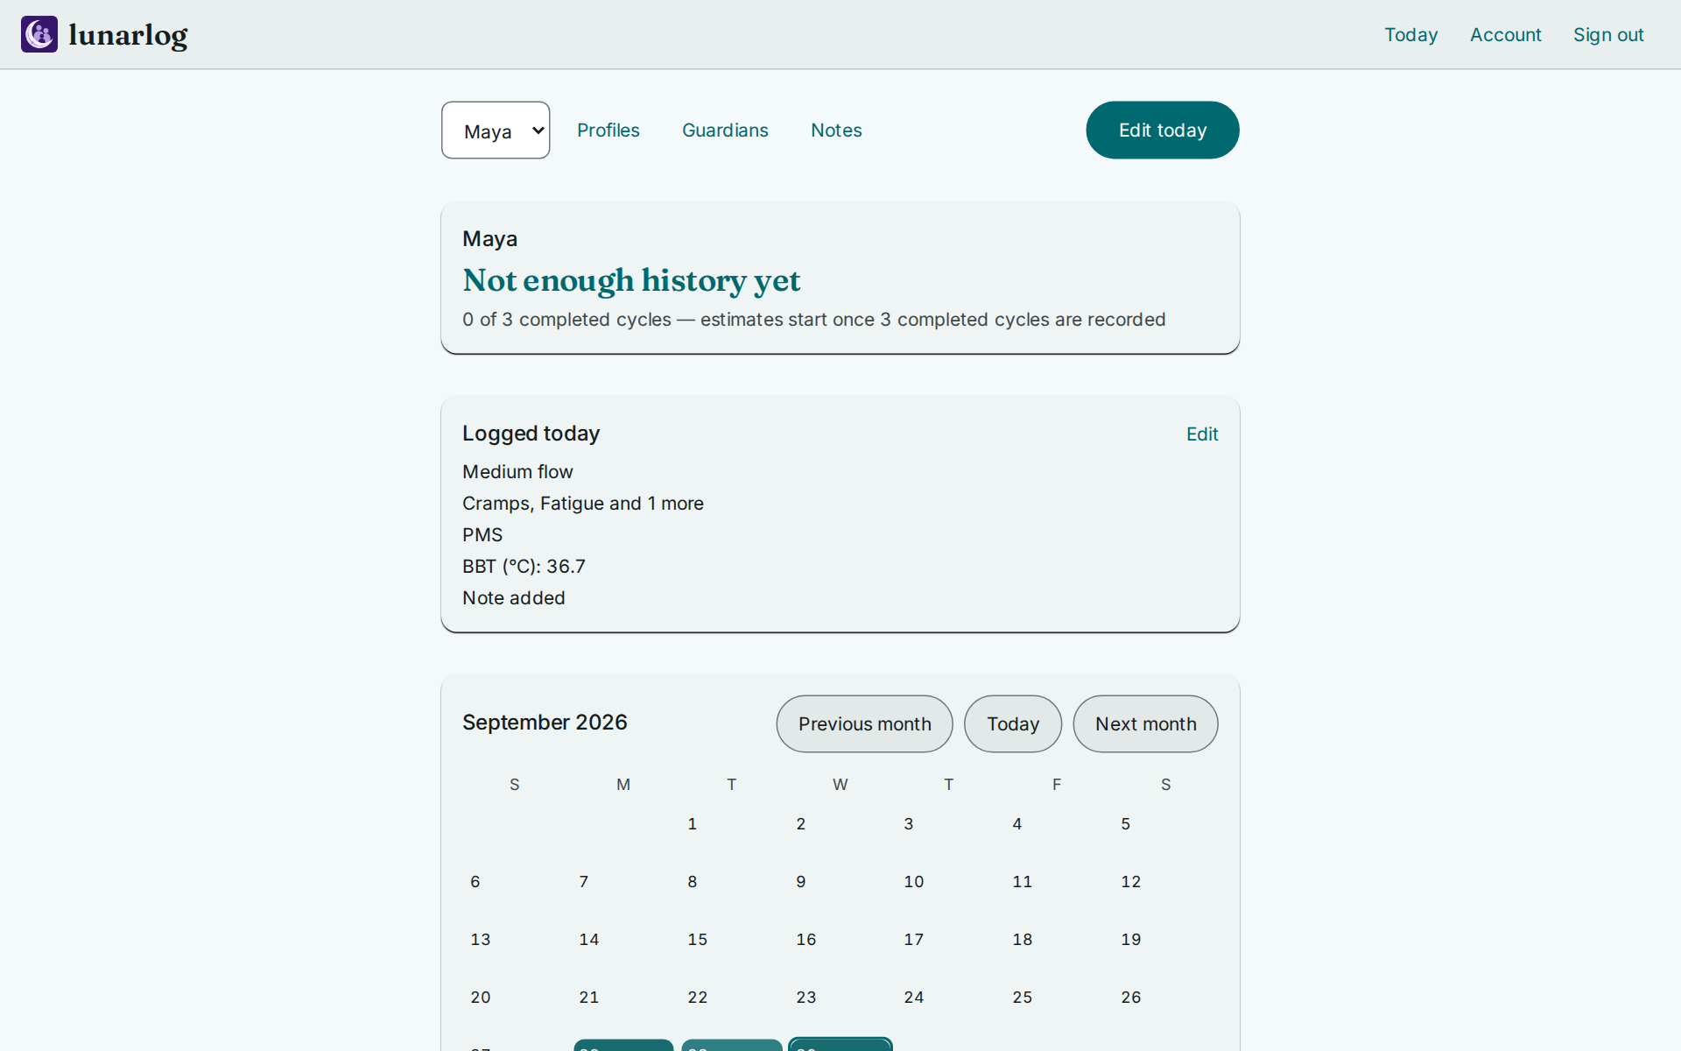1681x1051 pixels.
Task: Open Today in the top navigation
Action: click(1410, 35)
